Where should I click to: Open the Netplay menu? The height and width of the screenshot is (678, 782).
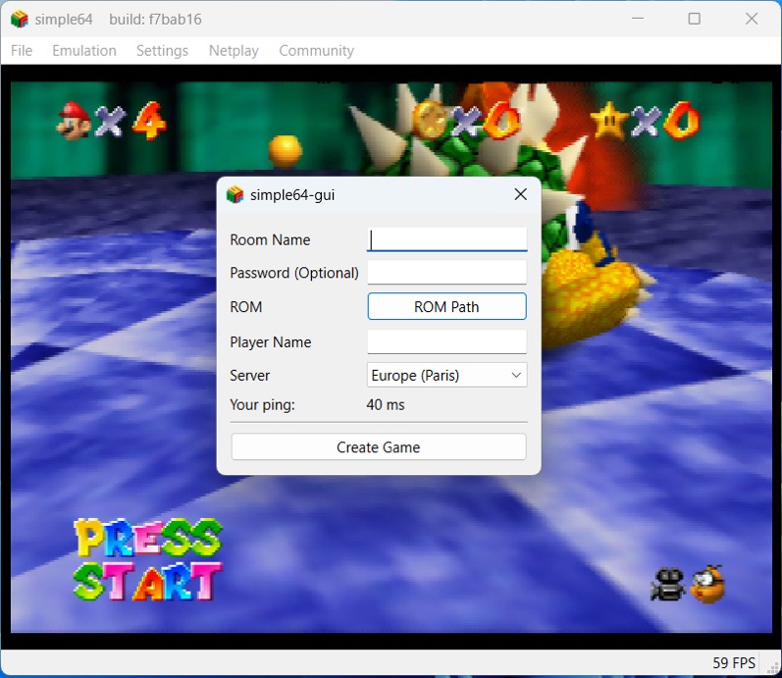tap(234, 50)
